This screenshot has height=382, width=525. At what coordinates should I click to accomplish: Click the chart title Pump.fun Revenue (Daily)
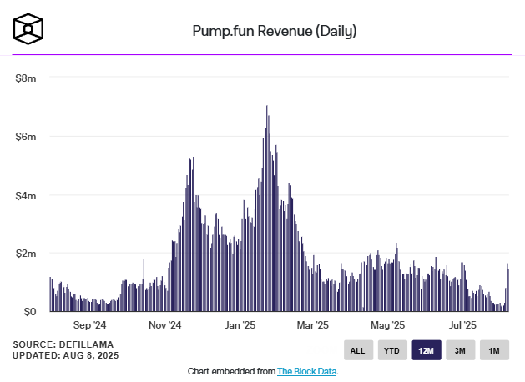click(275, 31)
